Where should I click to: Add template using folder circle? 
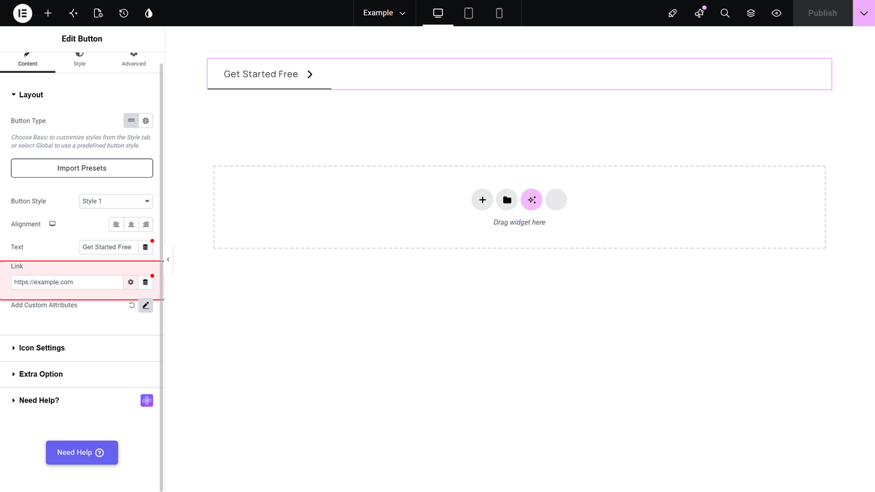click(507, 200)
